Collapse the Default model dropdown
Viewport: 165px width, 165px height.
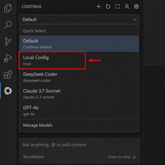[x=79, y=19]
